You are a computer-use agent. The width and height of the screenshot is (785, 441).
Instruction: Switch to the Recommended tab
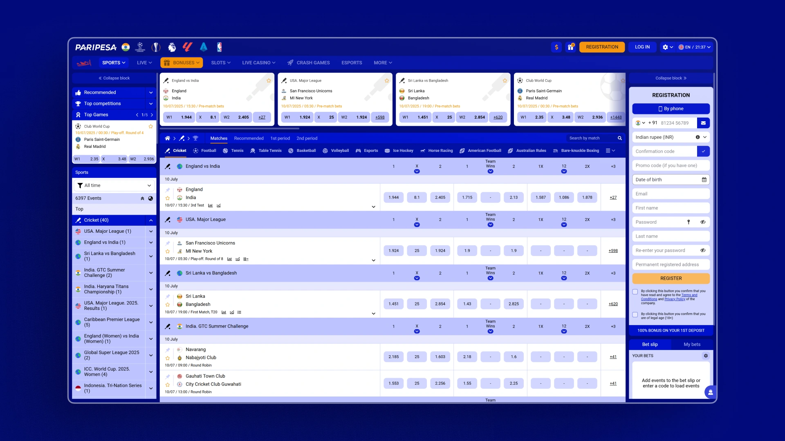pos(249,138)
